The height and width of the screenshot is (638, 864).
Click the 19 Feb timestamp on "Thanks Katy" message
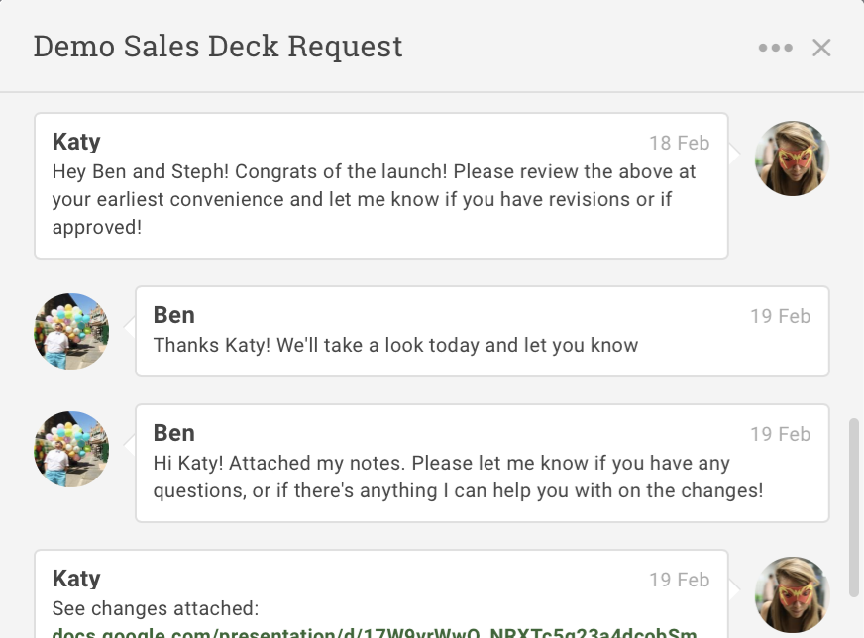coord(780,316)
